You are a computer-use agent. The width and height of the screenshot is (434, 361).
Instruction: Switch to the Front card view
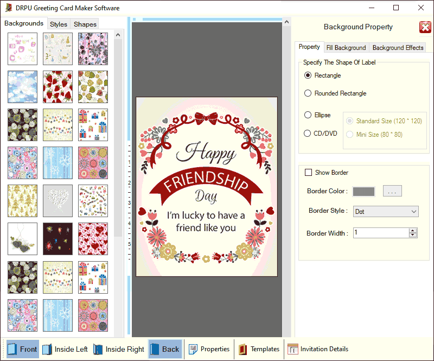pyautogui.click(x=22, y=349)
